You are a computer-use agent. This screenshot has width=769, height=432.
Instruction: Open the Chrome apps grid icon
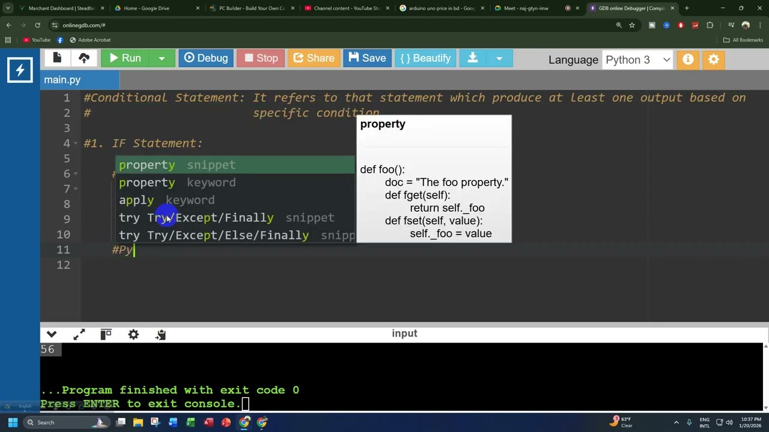click(x=8, y=40)
